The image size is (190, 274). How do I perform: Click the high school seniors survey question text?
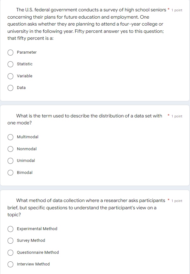85,24
